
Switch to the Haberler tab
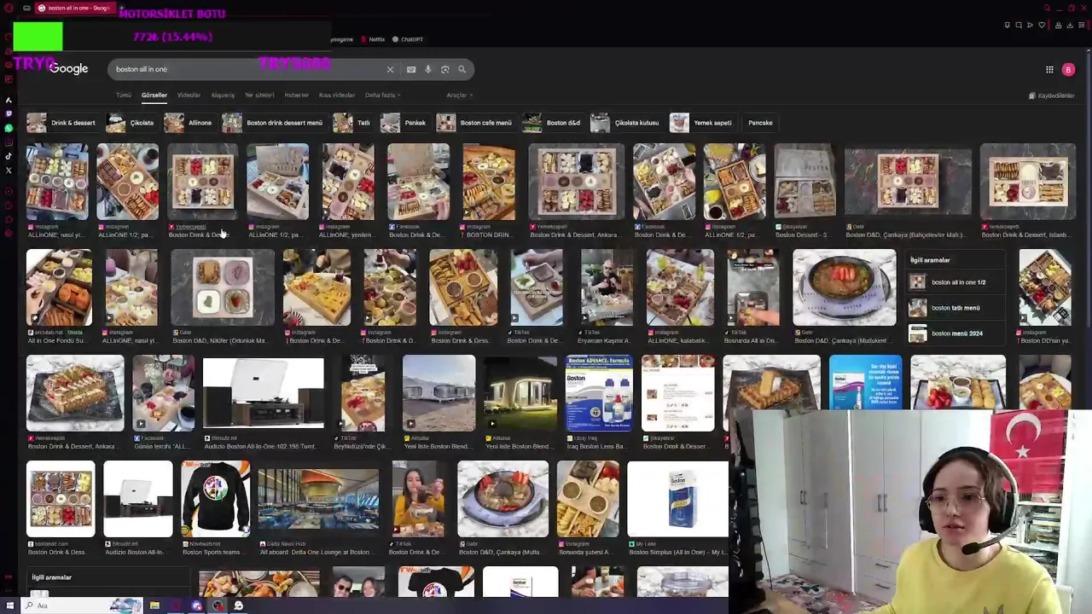pos(296,95)
